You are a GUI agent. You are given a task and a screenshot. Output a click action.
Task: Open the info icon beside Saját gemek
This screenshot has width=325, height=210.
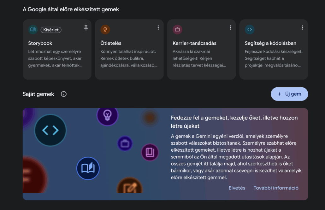64,94
